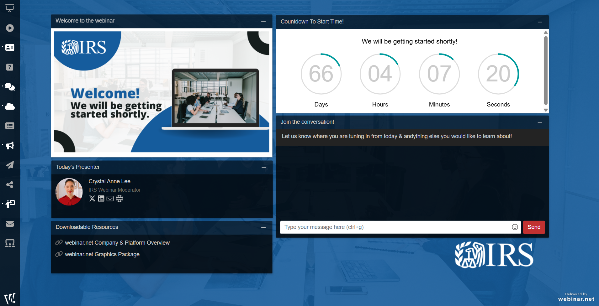The height and width of the screenshot is (306, 599).
Task: Click the 'Let us know where you are tuning' message
Action: click(x=397, y=136)
